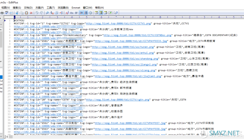Click the horizontal scrollbar thumb
The height and width of the screenshot is (140, 244).
11,137
